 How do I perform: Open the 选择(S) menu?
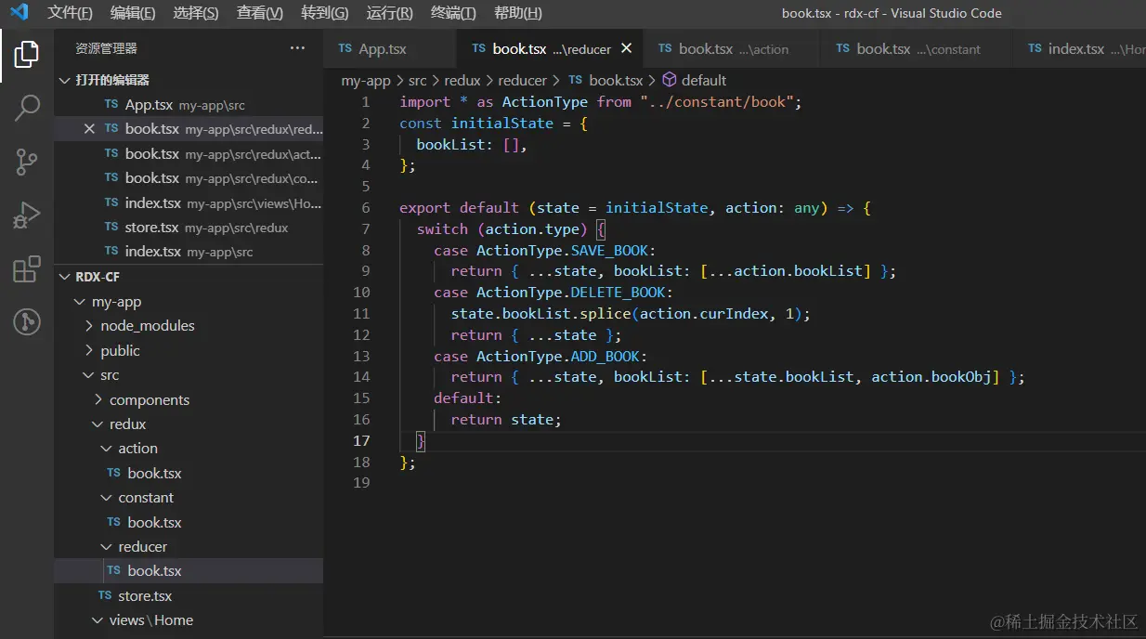[x=196, y=13]
